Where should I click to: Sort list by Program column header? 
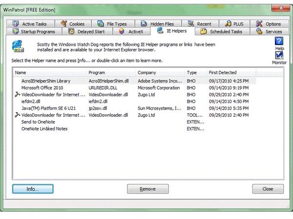point(111,73)
